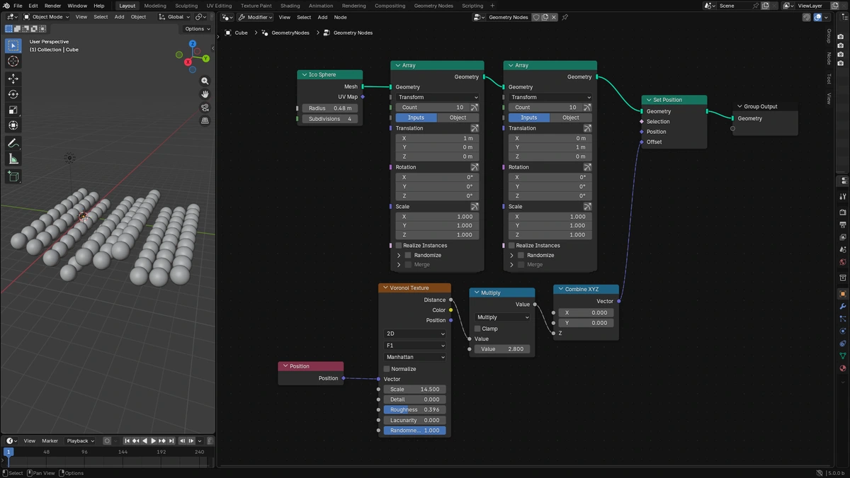Adjust the Voronoi Roughness slider
The height and width of the screenshot is (478, 850).
(415, 409)
